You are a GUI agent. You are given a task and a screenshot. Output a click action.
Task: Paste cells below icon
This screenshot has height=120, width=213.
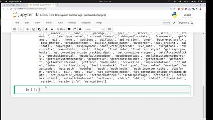(39, 29)
